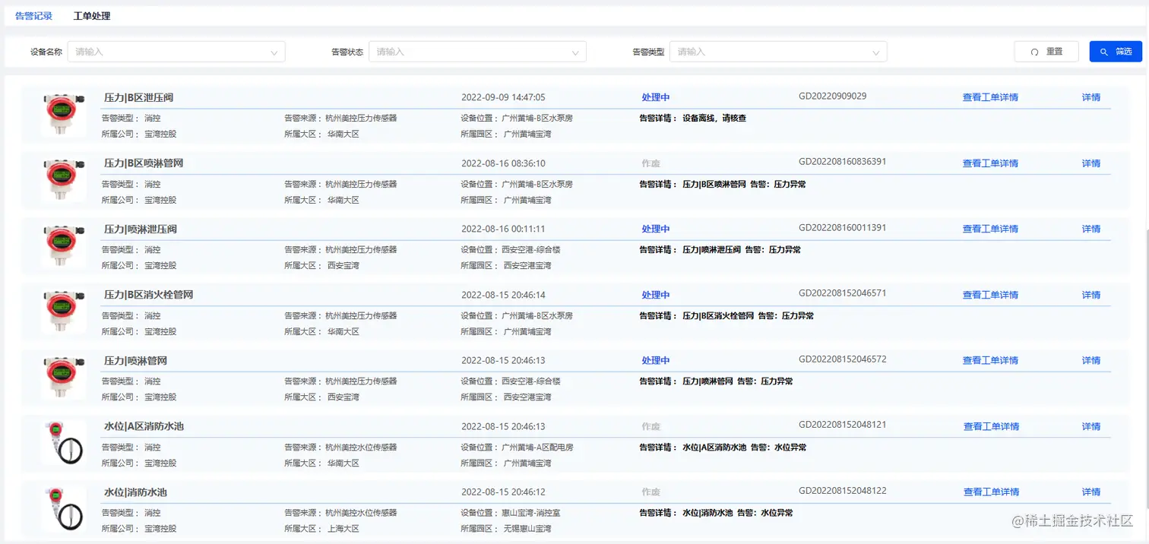Click pressure sensor image for 压力|B区消火栓管网
1149x544 pixels.
tap(63, 312)
